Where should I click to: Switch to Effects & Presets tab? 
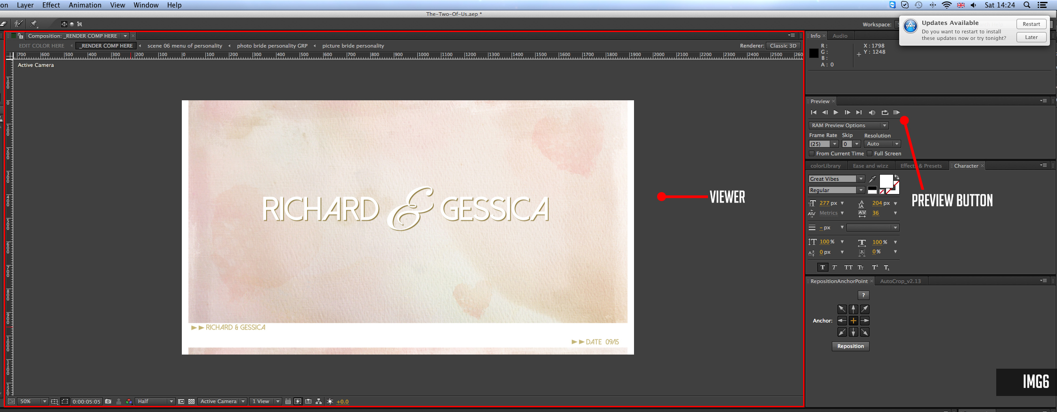921,166
